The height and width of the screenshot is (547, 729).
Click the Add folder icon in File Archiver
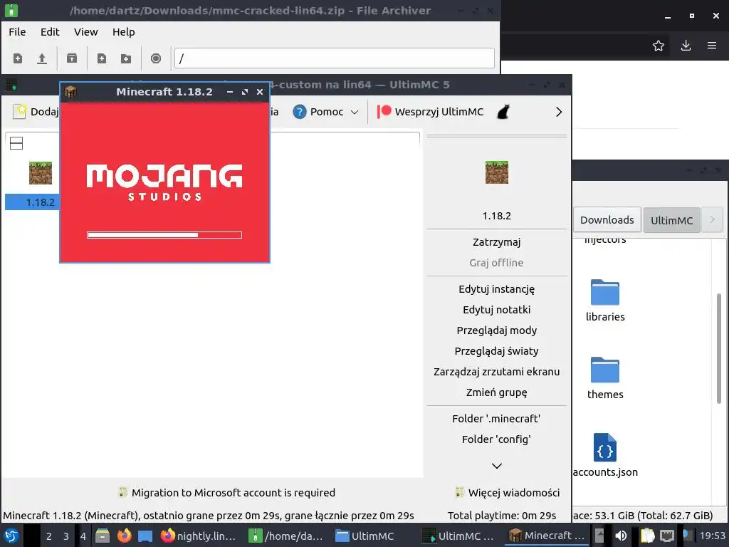point(126,58)
